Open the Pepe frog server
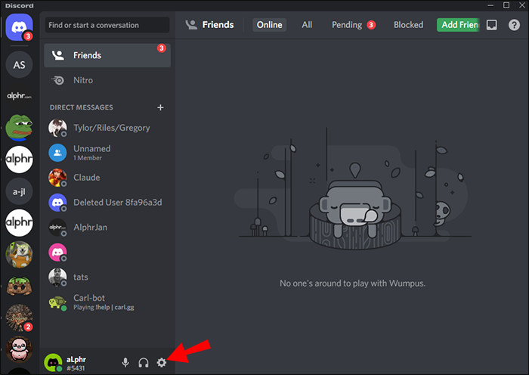Viewport: 529px width, 375px height. (19, 128)
